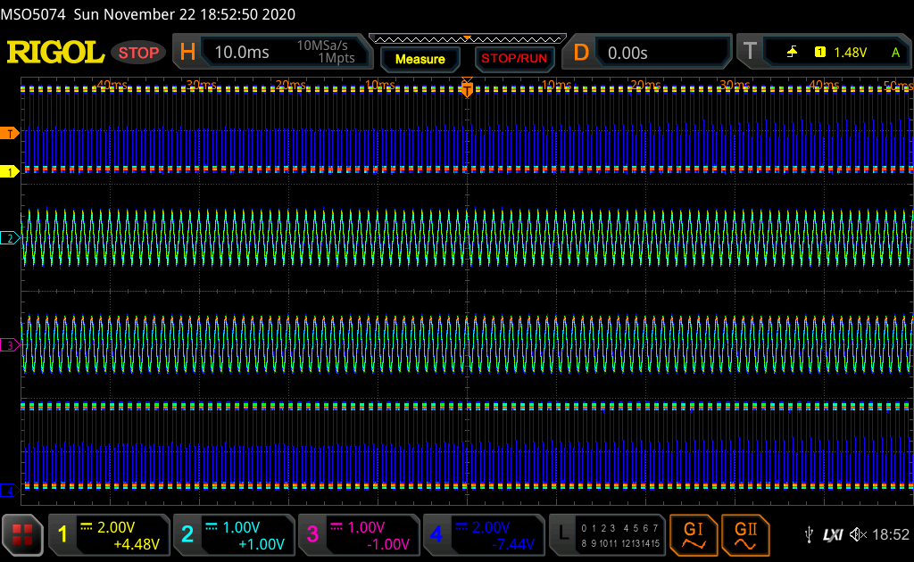Click the STOP run-state indicator
Screen dimensions: 914x562
point(138,53)
